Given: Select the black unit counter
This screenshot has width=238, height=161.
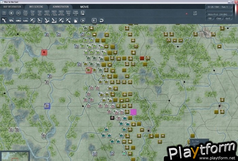Looking at the screenshot, I should click(x=112, y=118).
